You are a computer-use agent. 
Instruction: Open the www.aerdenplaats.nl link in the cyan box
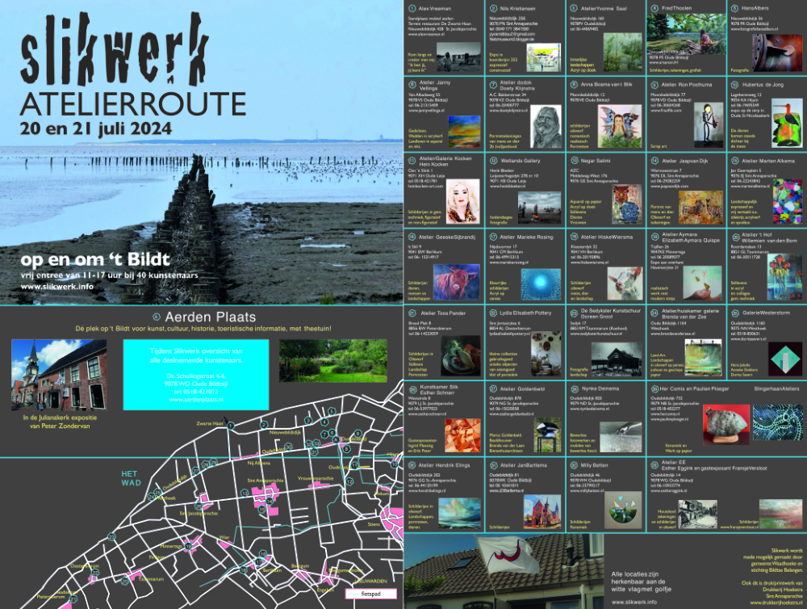click(x=196, y=400)
